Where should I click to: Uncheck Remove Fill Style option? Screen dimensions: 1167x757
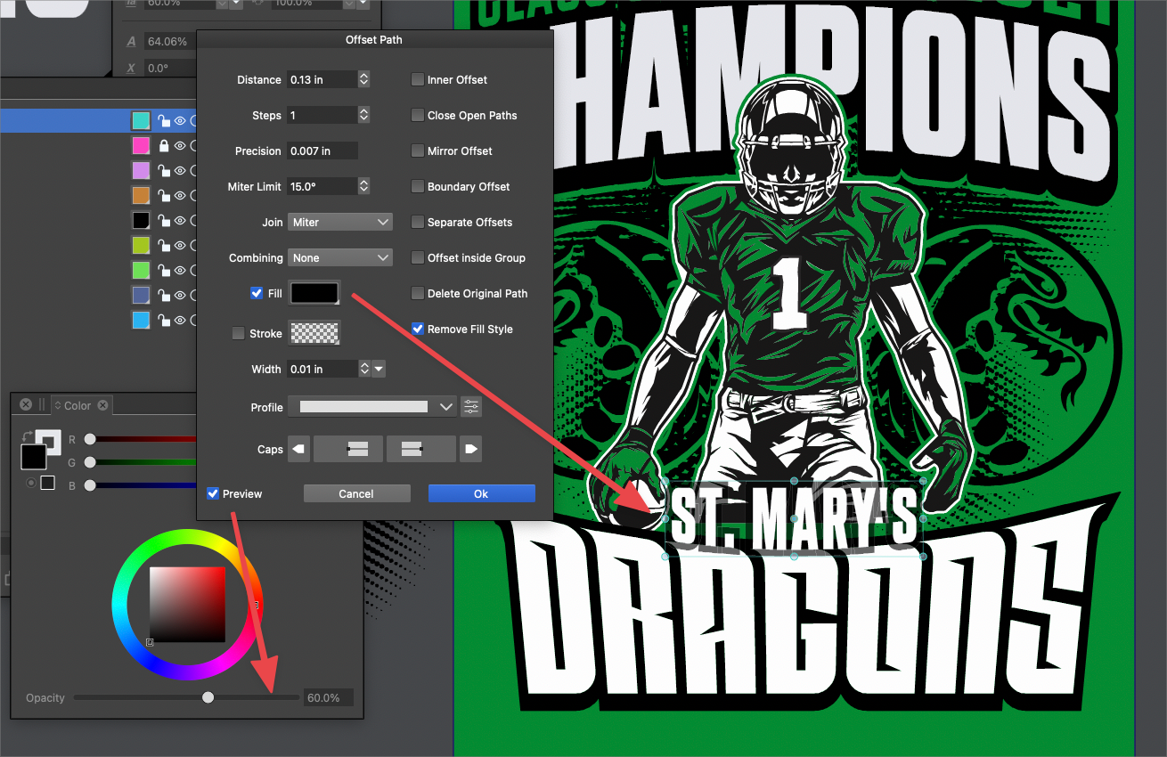coord(417,330)
